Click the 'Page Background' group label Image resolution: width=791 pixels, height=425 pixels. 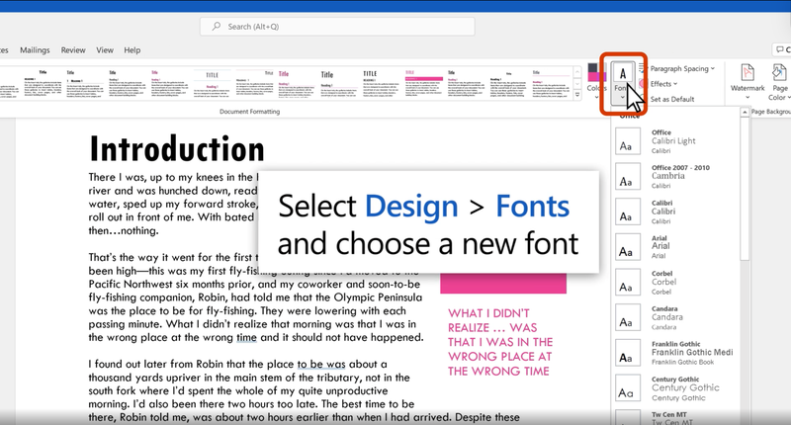pos(770,112)
